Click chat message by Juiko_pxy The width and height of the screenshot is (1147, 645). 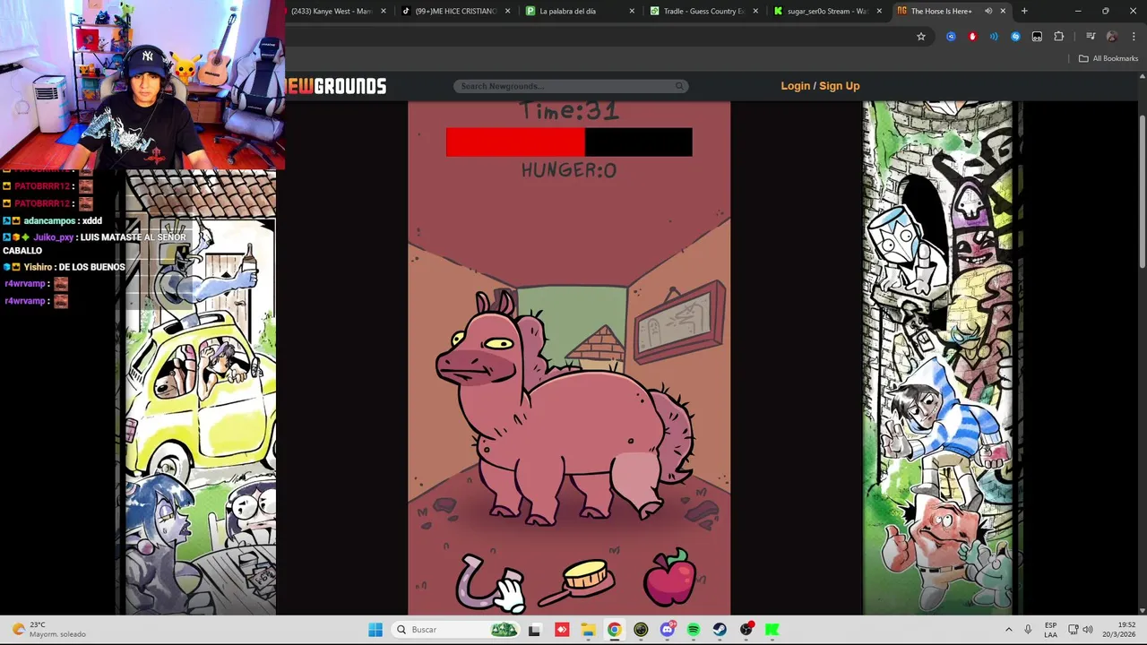94,244
